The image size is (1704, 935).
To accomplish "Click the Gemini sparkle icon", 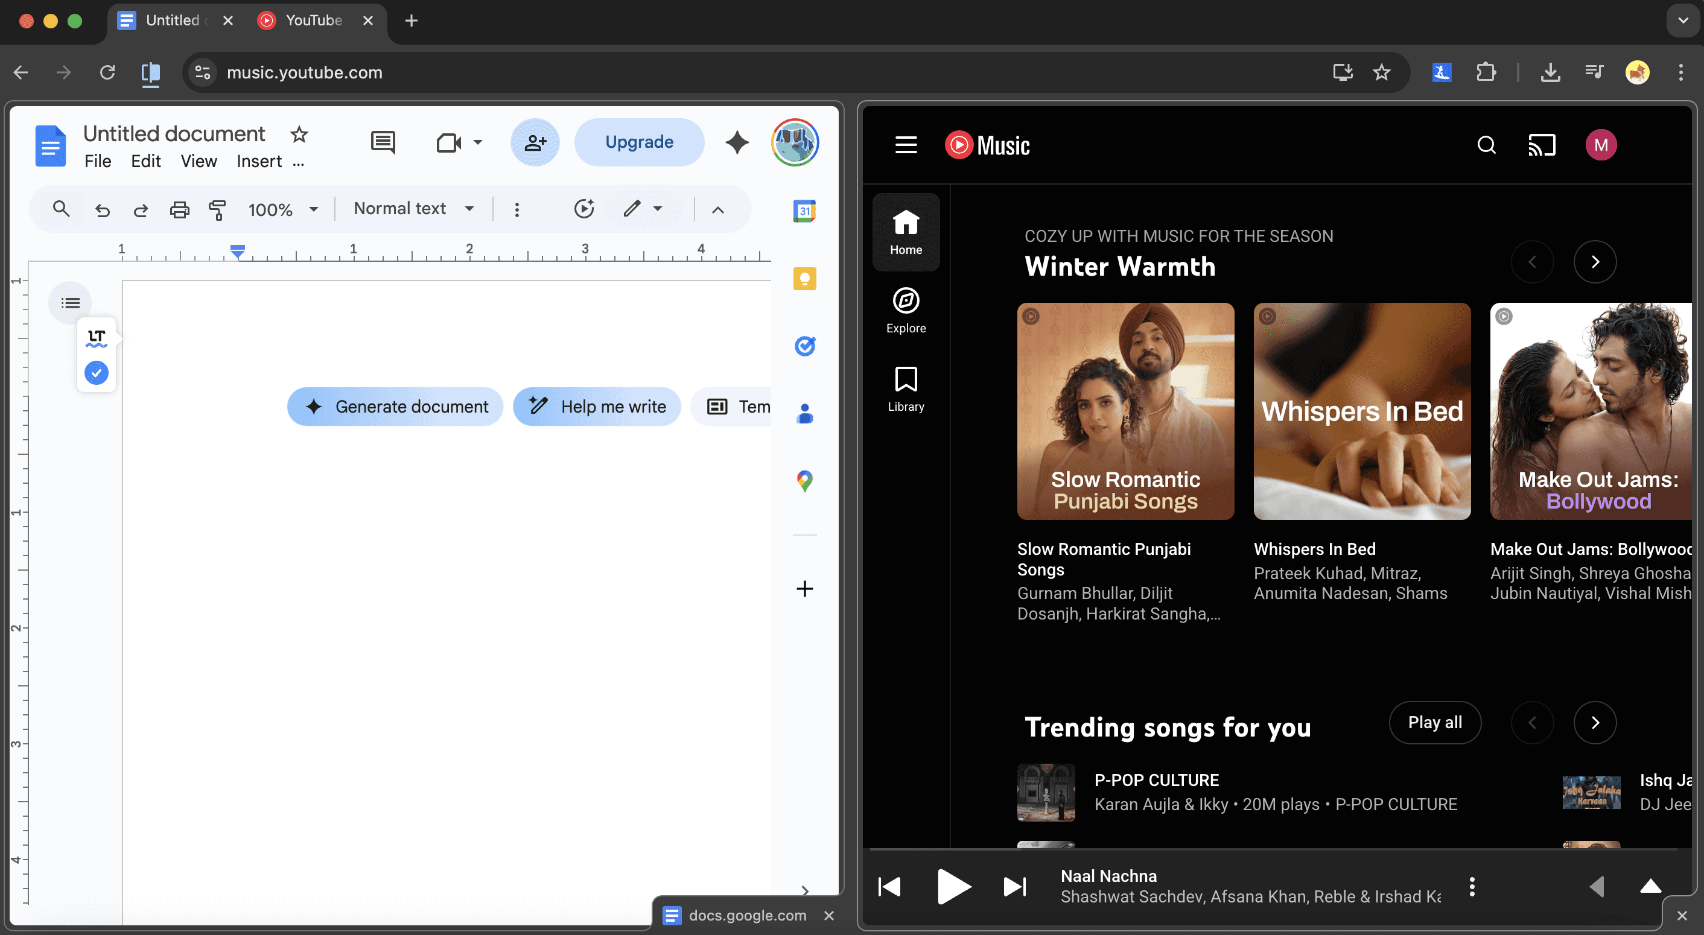I will click(x=737, y=142).
